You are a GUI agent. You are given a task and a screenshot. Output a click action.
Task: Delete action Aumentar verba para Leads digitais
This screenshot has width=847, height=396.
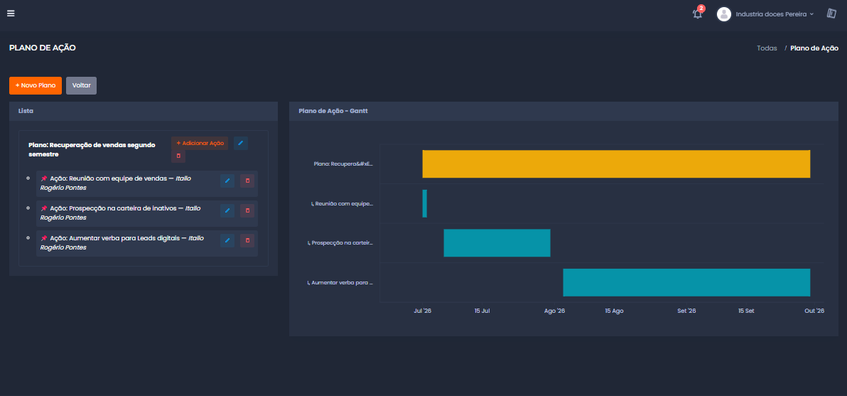tap(247, 240)
